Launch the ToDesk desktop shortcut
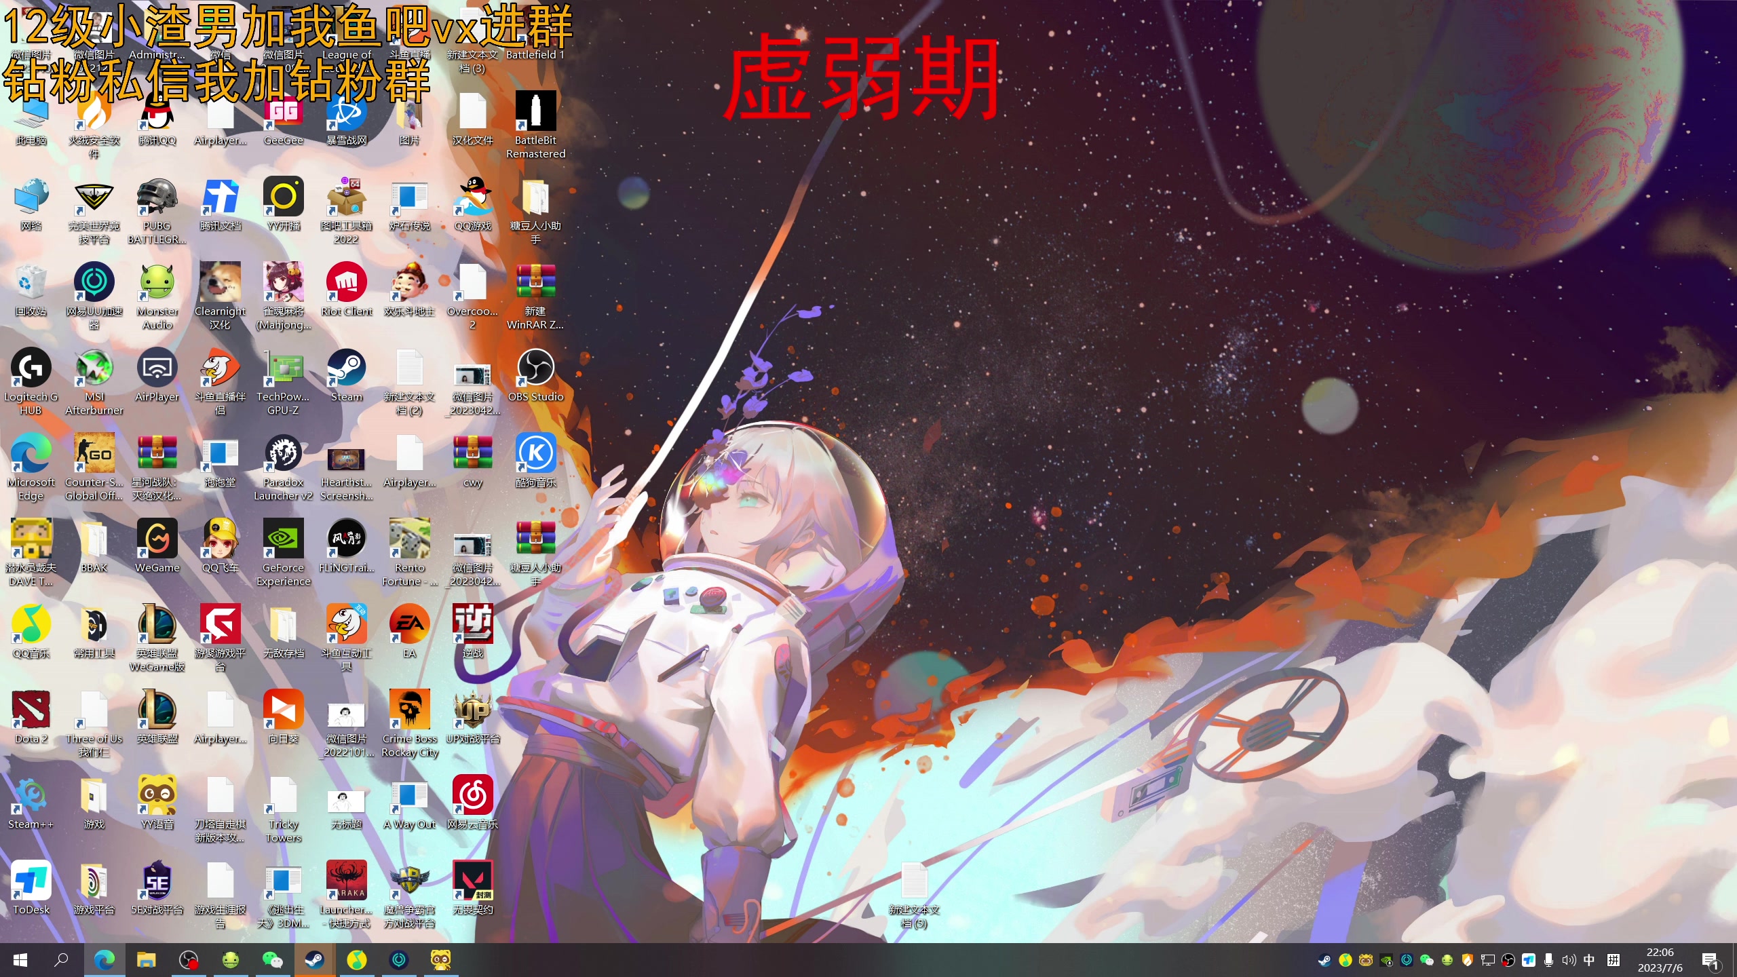Image resolution: width=1737 pixels, height=977 pixels. 31,888
